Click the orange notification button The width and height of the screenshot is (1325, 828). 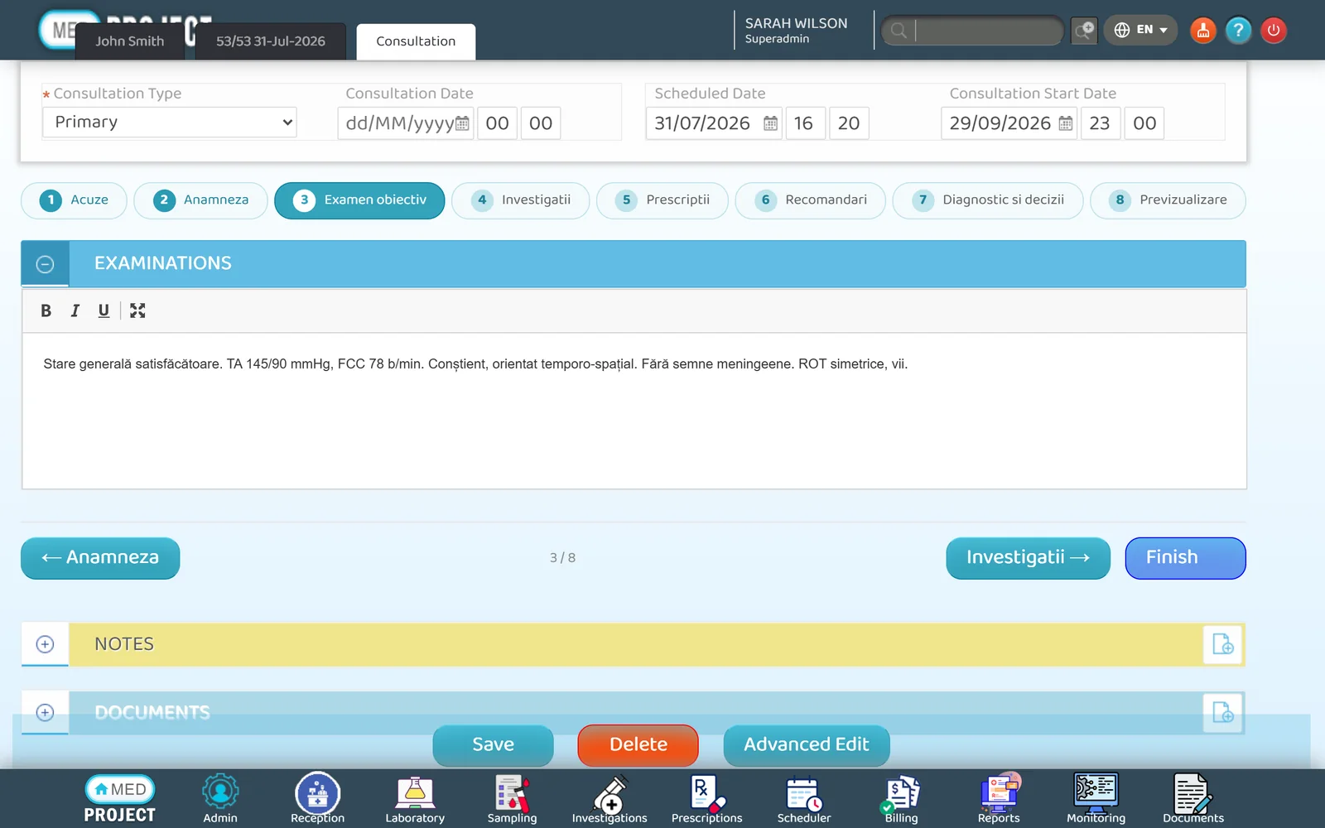[1203, 31]
